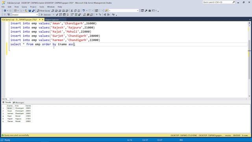Toggle Include Client Statistics
The width and height of the screenshot is (252, 142).
click(80, 15)
